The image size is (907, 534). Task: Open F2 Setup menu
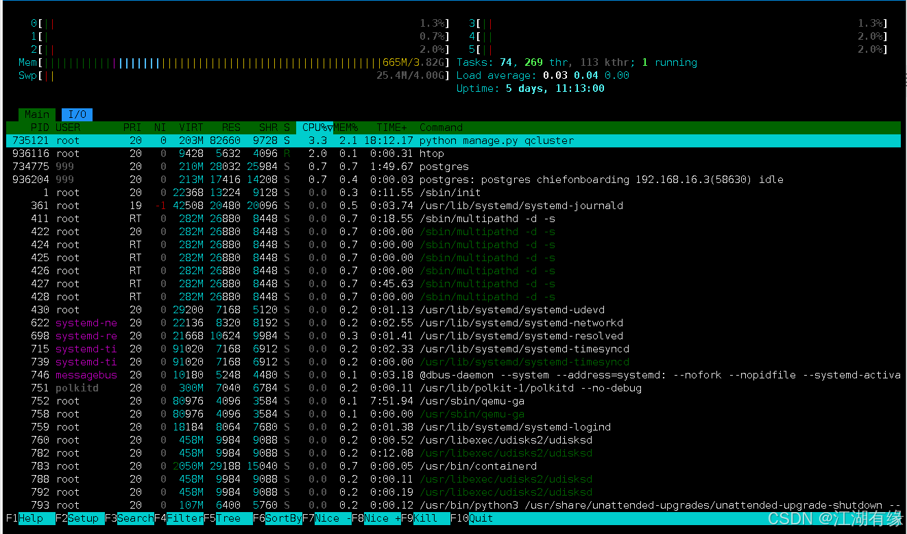[x=80, y=518]
